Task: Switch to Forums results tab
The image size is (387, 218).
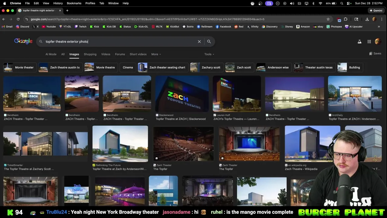Action: [120, 54]
